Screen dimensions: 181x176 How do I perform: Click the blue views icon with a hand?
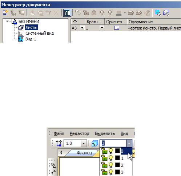pos(158,13)
